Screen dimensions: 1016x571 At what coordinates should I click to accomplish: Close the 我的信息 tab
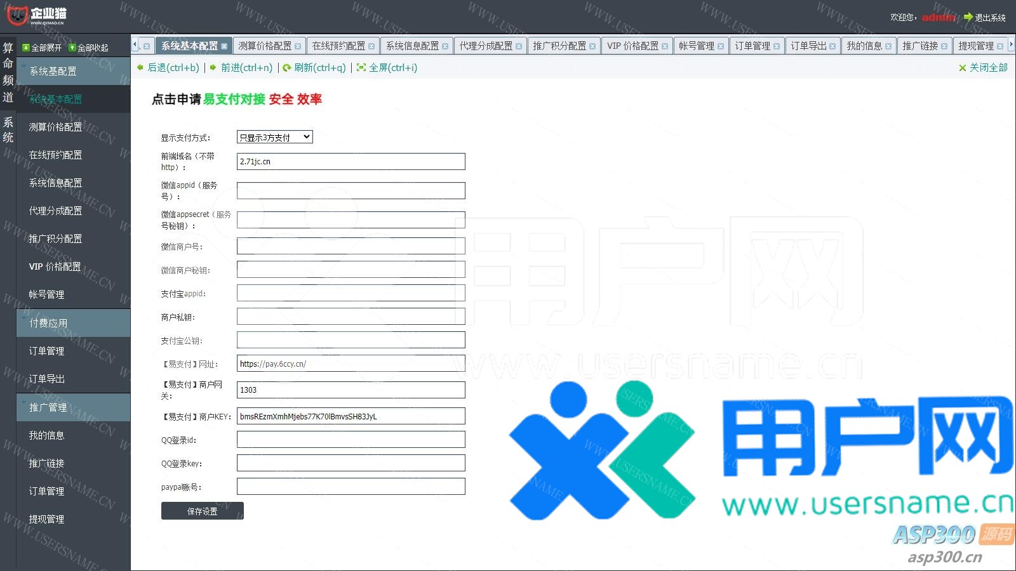click(888, 46)
